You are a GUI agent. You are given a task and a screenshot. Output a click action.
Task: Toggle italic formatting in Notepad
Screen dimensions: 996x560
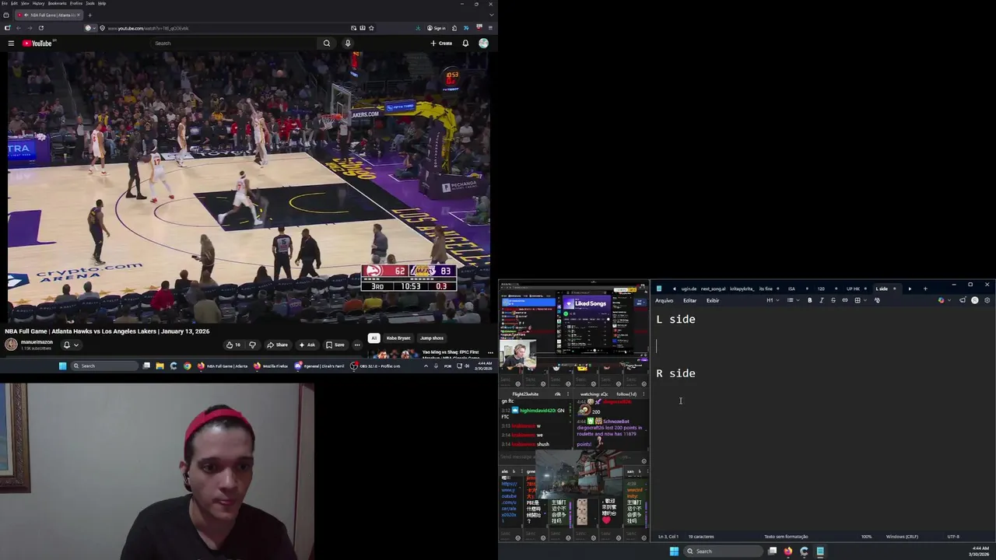[x=822, y=300]
